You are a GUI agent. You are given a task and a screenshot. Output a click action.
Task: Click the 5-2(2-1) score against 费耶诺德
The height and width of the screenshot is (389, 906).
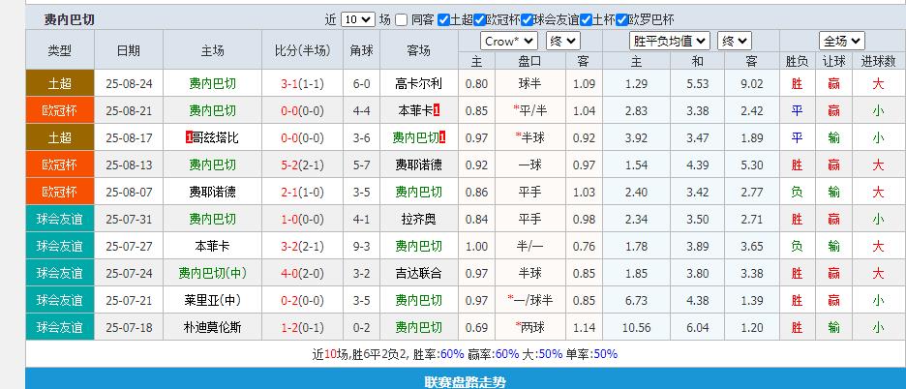coord(302,165)
